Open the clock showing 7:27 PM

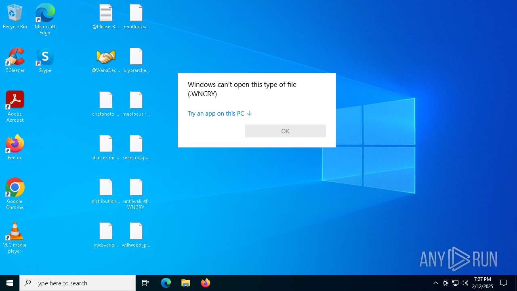tap(483, 283)
